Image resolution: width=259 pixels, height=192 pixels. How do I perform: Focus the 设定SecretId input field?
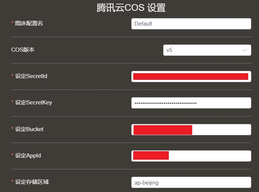coord(191,77)
